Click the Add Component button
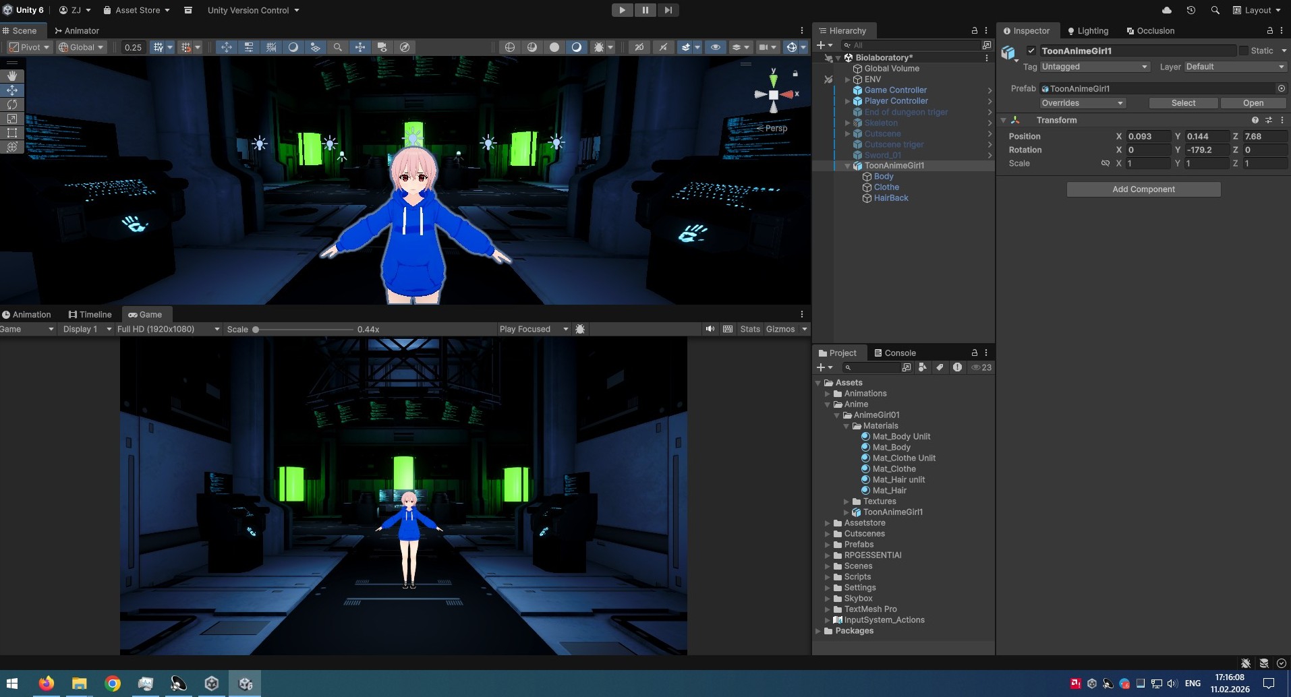1291x697 pixels. pyautogui.click(x=1143, y=189)
